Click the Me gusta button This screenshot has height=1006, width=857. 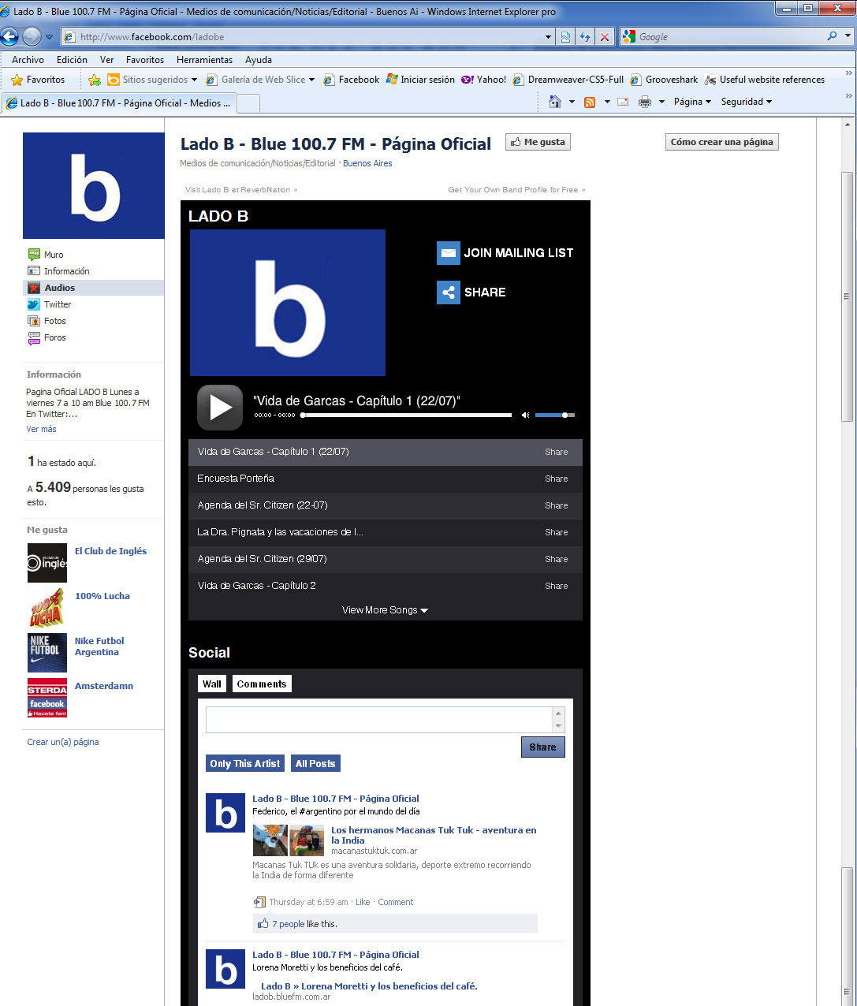point(538,142)
